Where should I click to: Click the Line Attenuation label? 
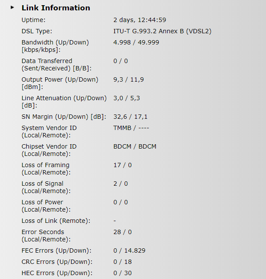click(x=64, y=102)
